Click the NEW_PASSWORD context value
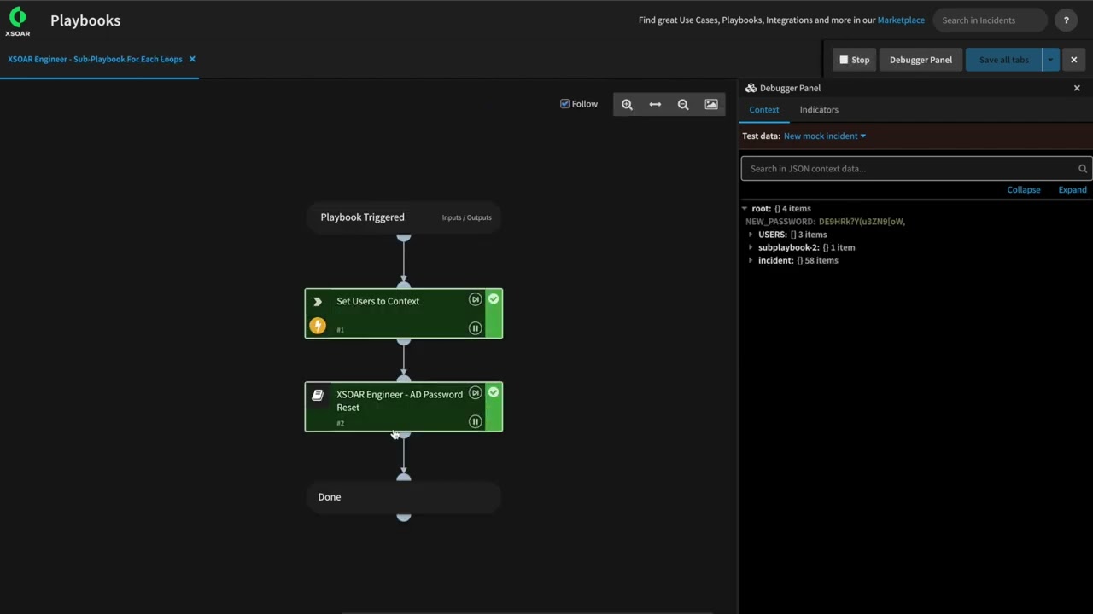This screenshot has width=1093, height=614. pyautogui.click(x=862, y=222)
